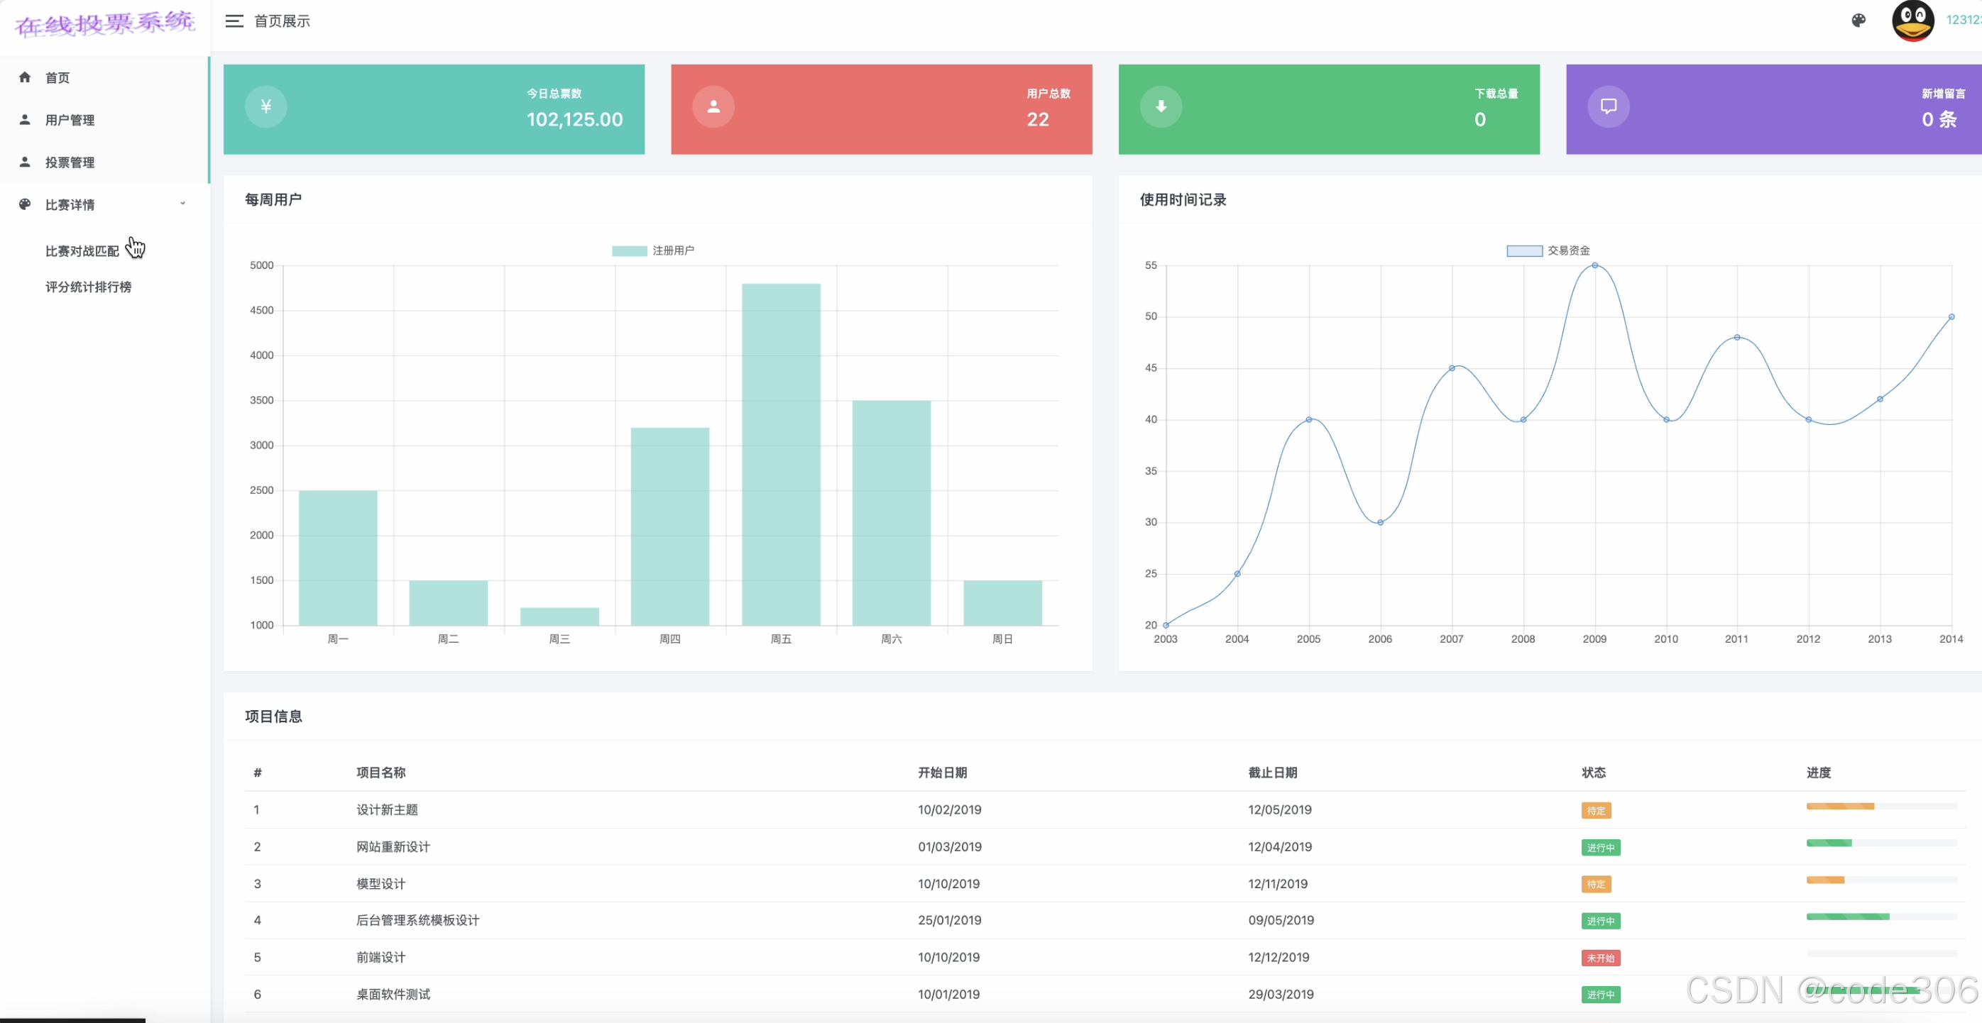Click the 截止日期 column header
1982x1023 pixels.
pos(1273,773)
